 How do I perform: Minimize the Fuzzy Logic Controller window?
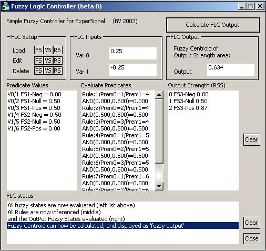[242, 6]
